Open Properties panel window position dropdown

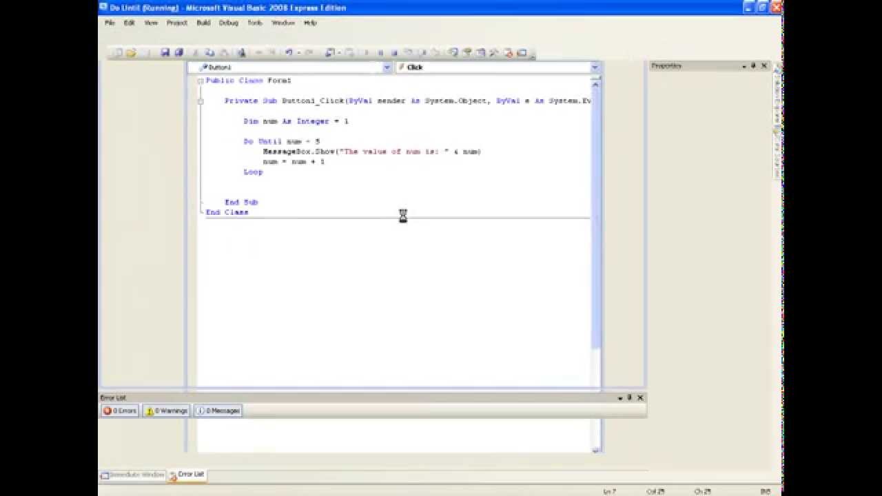(744, 66)
